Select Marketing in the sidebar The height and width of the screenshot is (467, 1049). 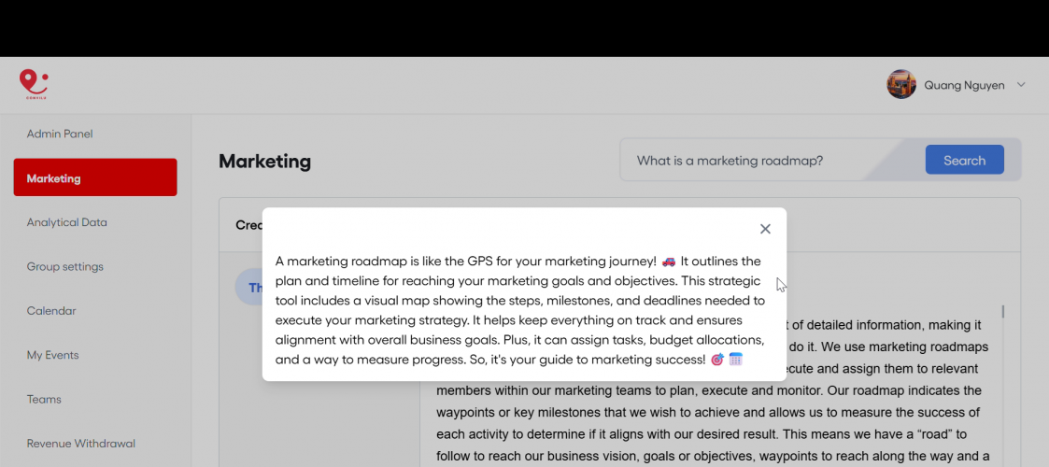click(x=95, y=177)
